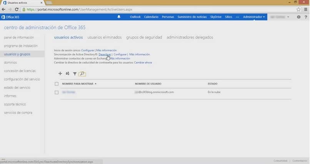The height and width of the screenshot is (164, 310).
Task: Click the Estado column header
Action: [213, 84]
